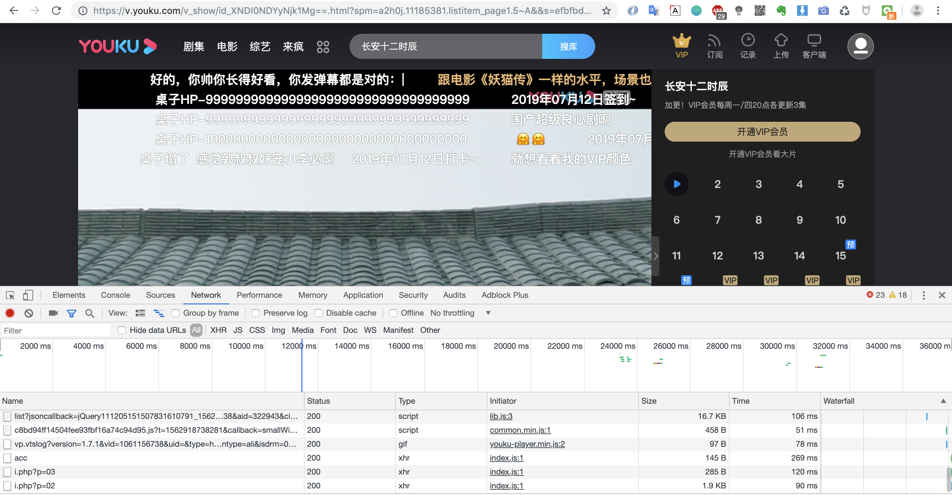952x495 pixels.
Task: Select the XHR filter type
Action: (x=218, y=330)
